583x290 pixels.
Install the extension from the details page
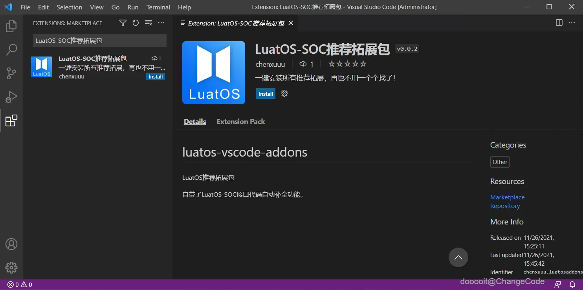click(266, 94)
